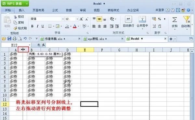Image resolution: width=195 pixels, height=120 pixels.
Task: Click the Print icon in quick toolbar
Action: 15,39
